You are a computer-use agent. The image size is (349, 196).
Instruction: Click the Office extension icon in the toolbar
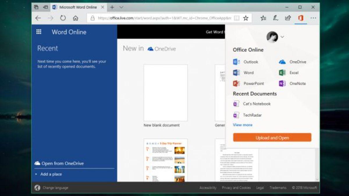click(300, 18)
